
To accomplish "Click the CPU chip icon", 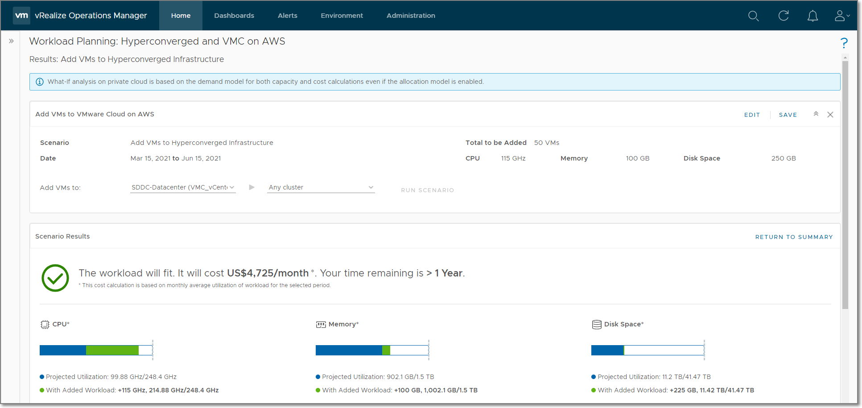I will point(45,325).
